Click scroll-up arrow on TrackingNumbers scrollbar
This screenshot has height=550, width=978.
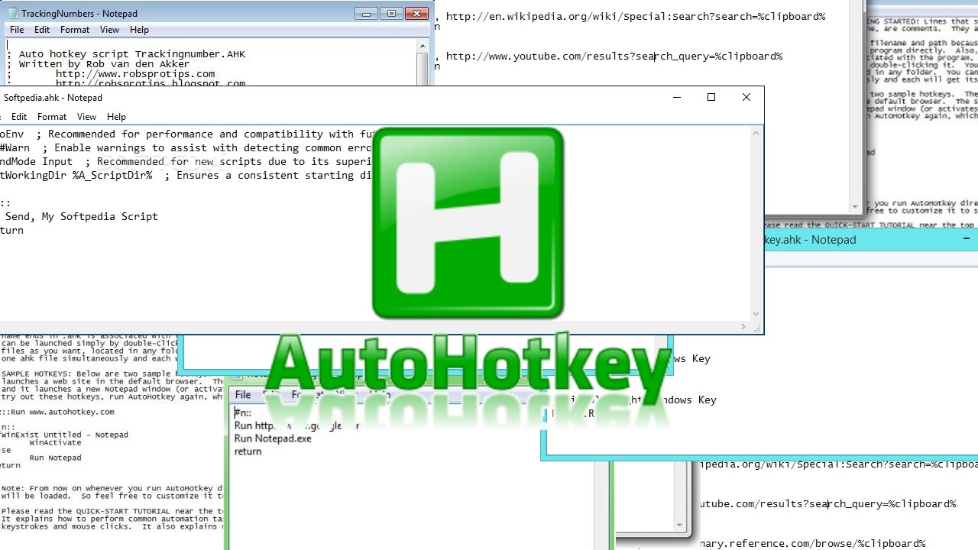pos(423,45)
